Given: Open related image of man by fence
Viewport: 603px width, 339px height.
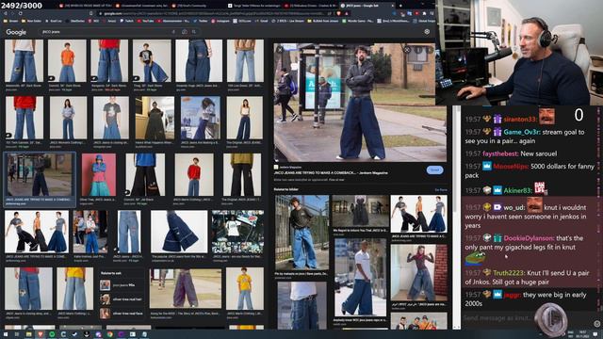Looking at the screenshot, I should click(301, 233).
